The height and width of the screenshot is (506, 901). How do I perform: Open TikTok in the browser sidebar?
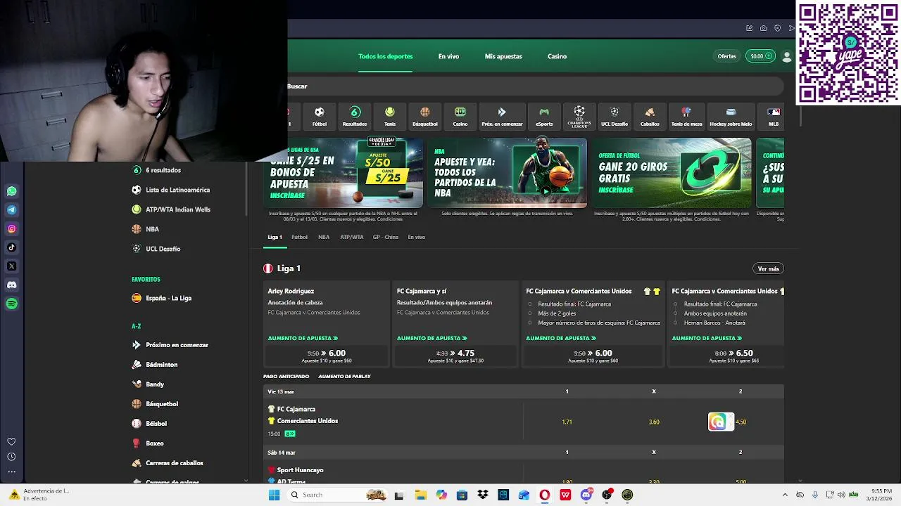coord(12,247)
